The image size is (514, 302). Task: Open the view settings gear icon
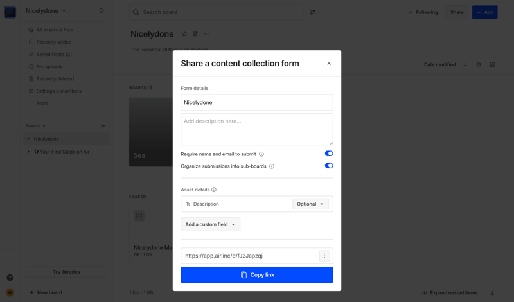(479, 65)
